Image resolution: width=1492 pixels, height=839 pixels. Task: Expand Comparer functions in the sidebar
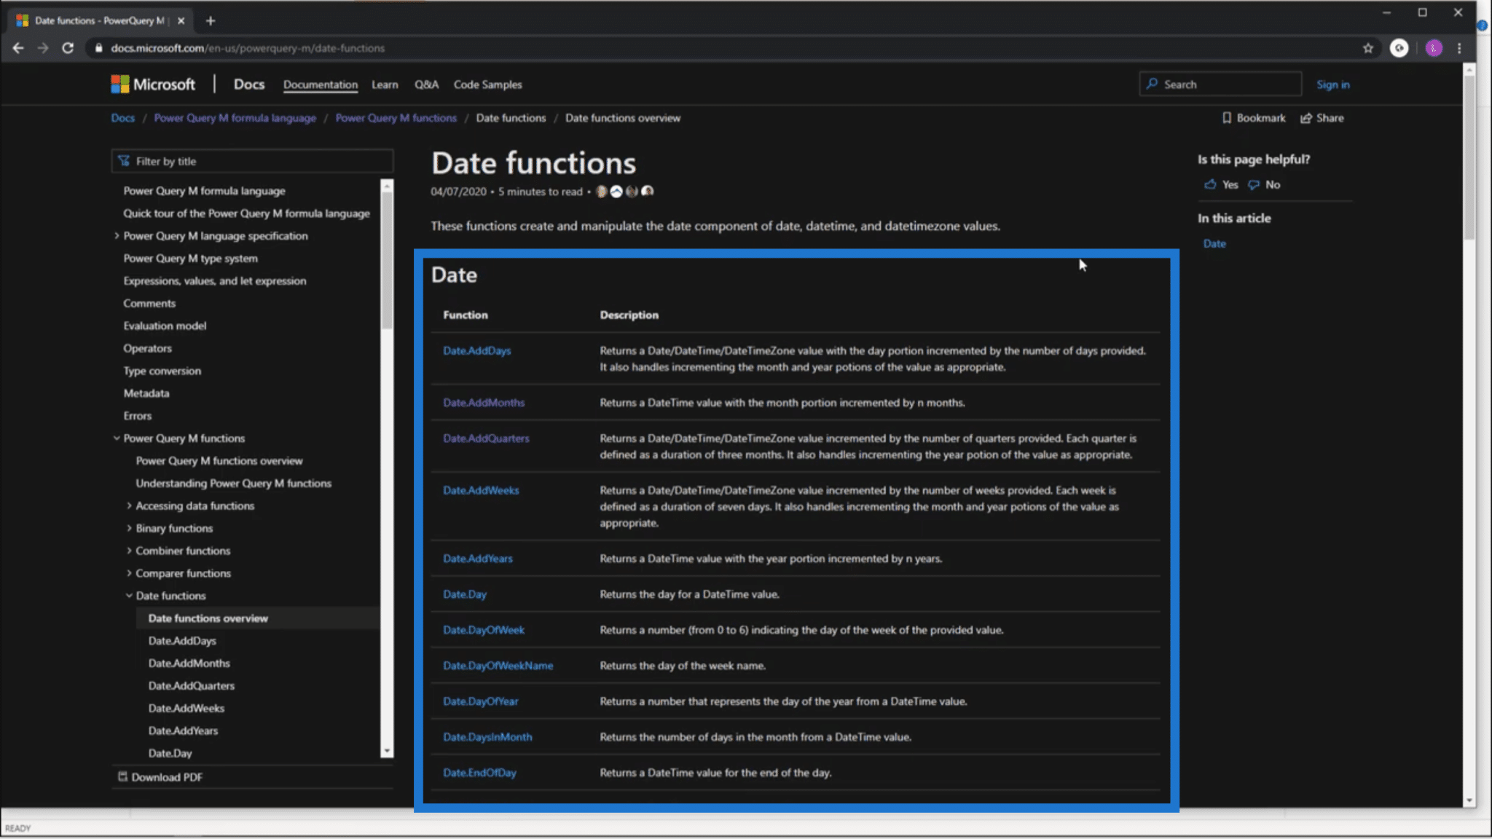click(x=129, y=573)
